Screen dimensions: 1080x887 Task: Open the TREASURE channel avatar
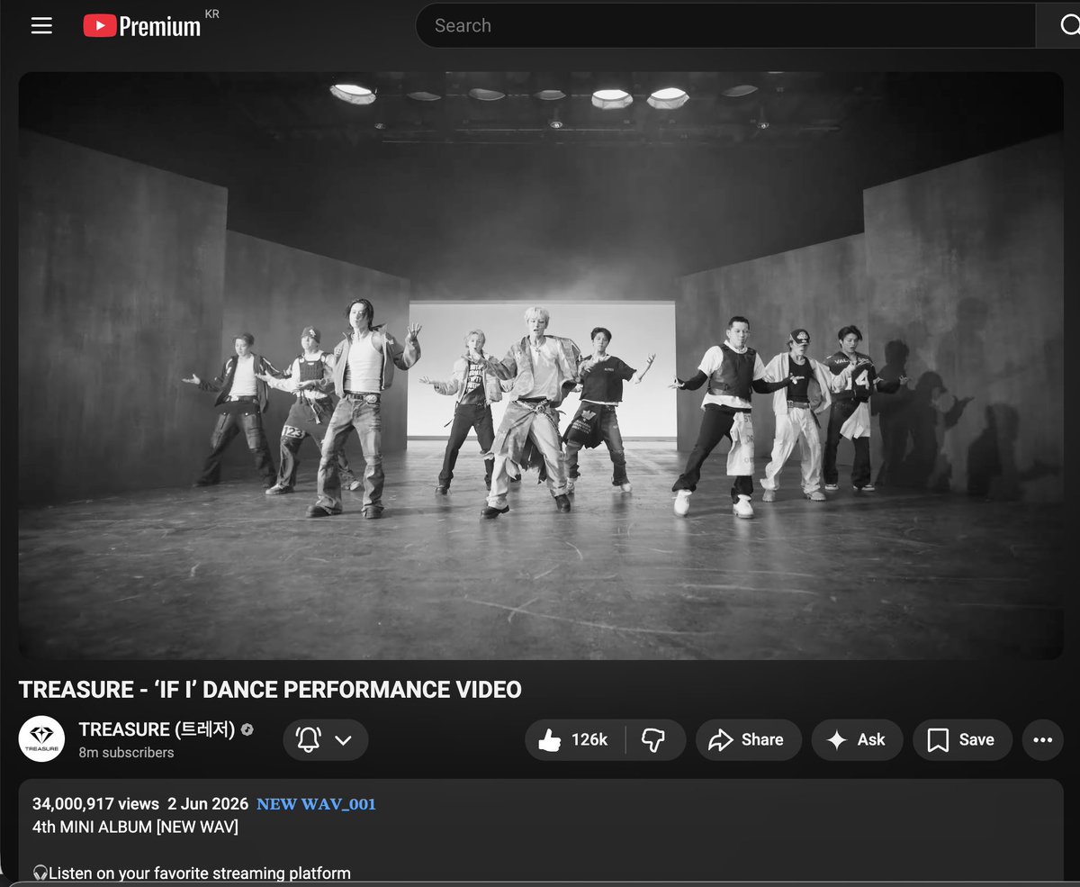tap(41, 739)
